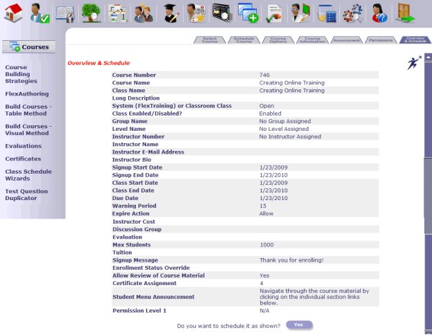Click the Expire Action value Allow

(267, 213)
